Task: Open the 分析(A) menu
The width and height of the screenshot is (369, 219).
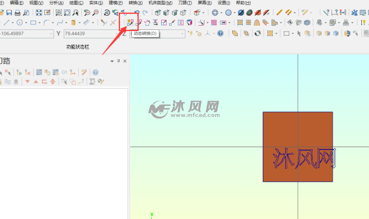Action: click(56, 3)
